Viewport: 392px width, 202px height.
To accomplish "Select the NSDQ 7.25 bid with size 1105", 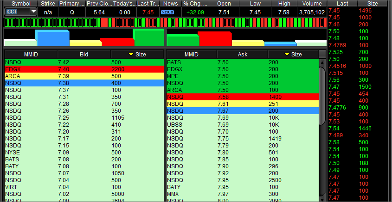I will tap(84, 117).
